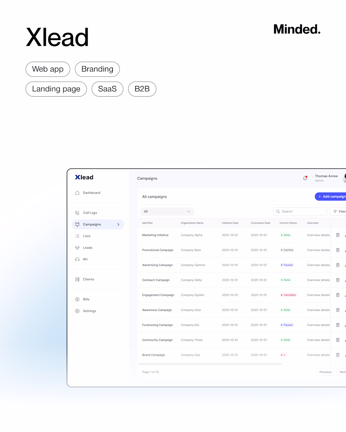
Task: Open the All status filter dropdown
Action: [167, 212]
